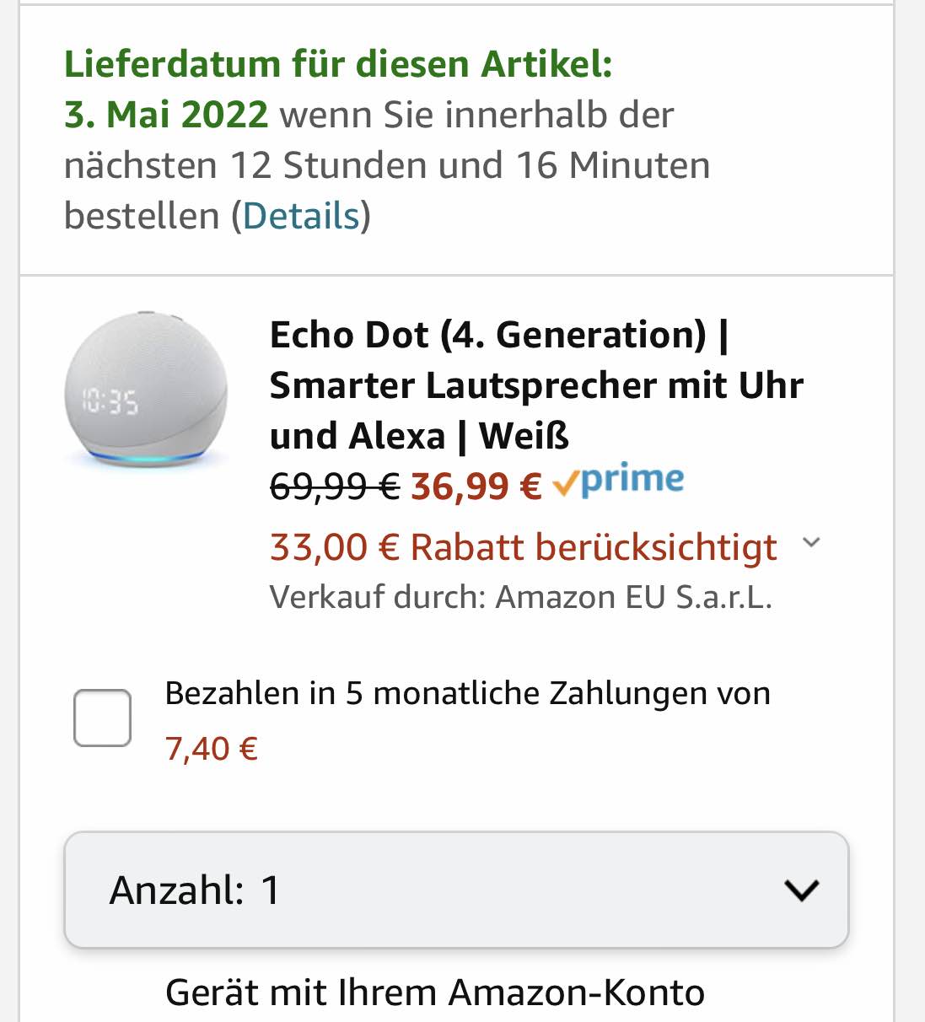Tap the 10:35 clock on Echo Dot image
The width and height of the screenshot is (925, 1022).
(x=110, y=402)
